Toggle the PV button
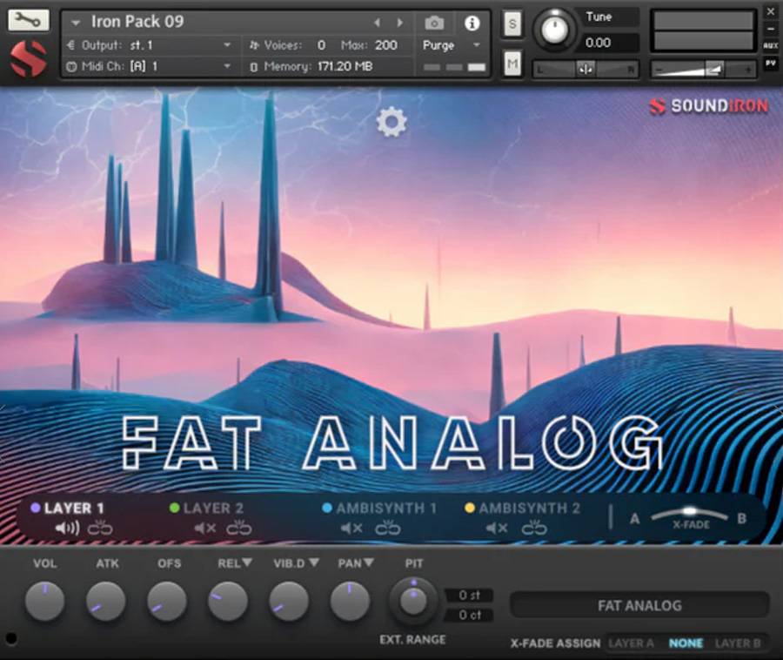 pyautogui.click(x=771, y=63)
